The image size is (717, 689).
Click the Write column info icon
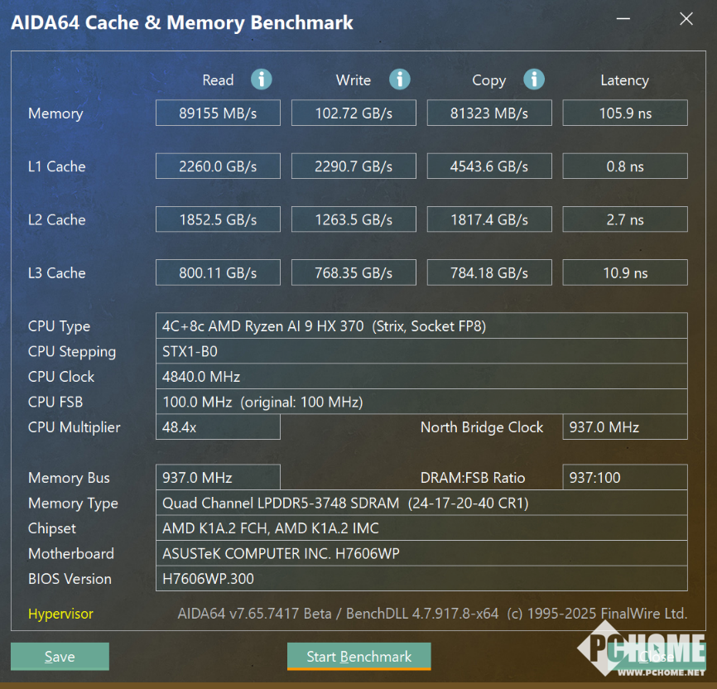pyautogui.click(x=400, y=79)
